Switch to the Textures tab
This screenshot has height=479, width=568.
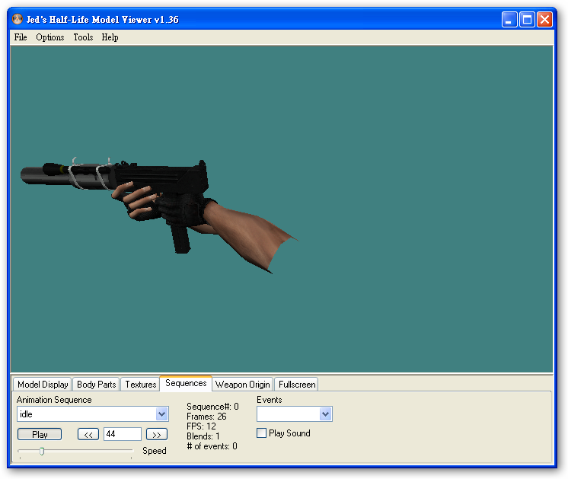click(141, 384)
